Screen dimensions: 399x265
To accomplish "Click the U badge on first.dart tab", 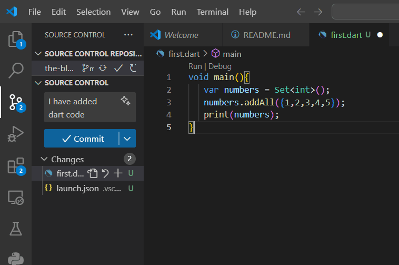I will (x=368, y=35).
